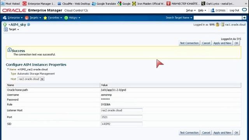Click the Automatic Storage Management type text

pos(36,73)
